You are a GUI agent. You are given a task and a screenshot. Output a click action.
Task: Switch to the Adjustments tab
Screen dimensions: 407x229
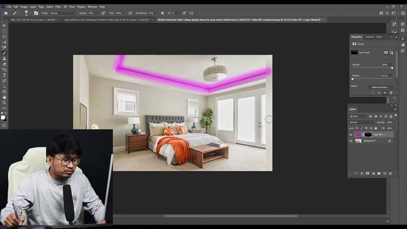(x=370, y=37)
